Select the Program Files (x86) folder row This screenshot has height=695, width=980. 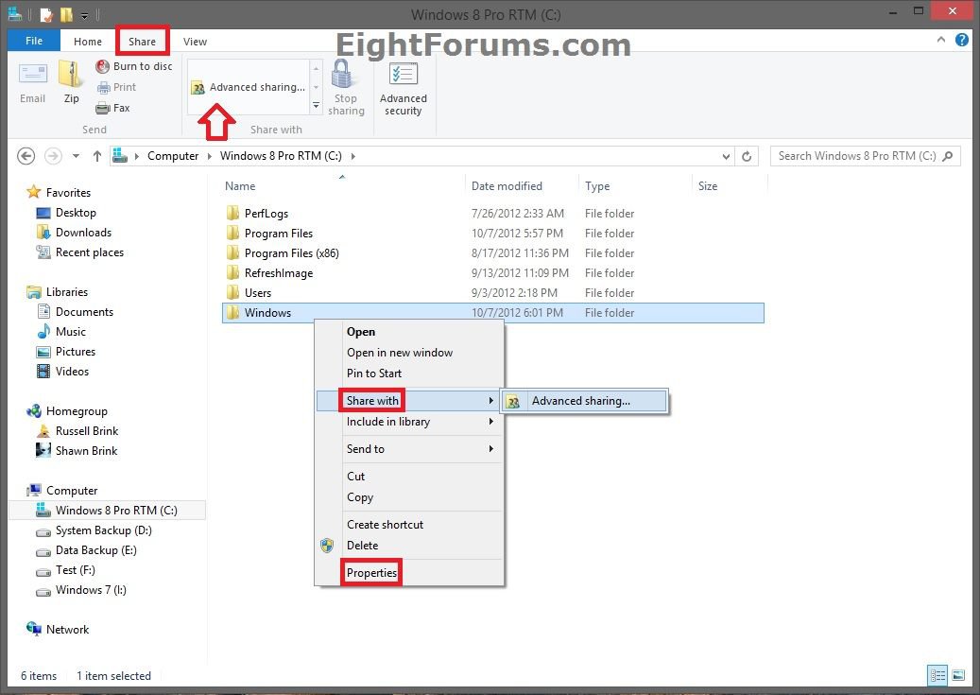pos(493,253)
